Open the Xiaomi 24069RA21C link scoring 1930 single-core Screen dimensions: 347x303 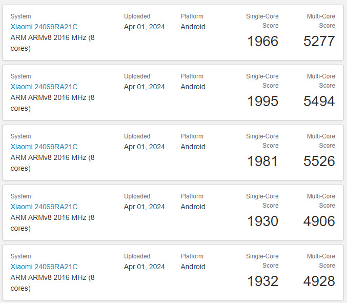point(44,207)
